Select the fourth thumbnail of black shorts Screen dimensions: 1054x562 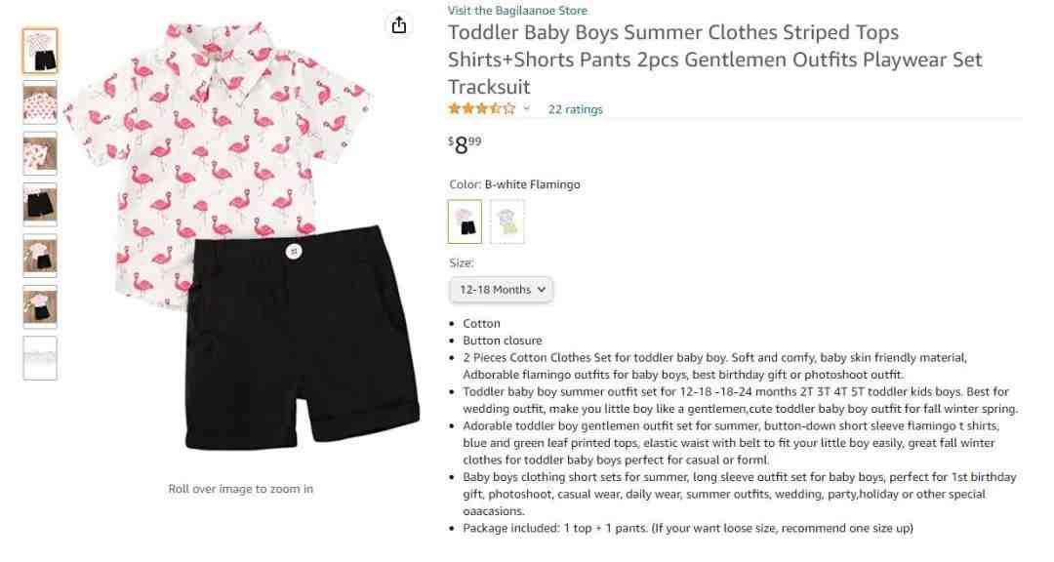(40, 204)
